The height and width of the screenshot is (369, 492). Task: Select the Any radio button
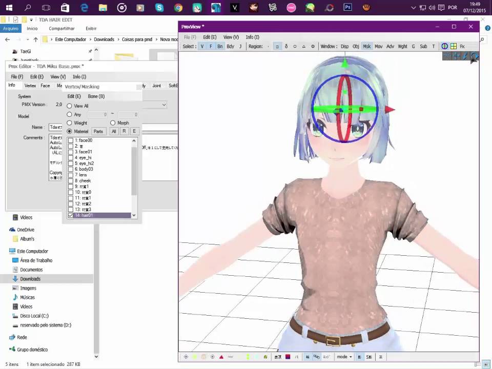(69, 114)
